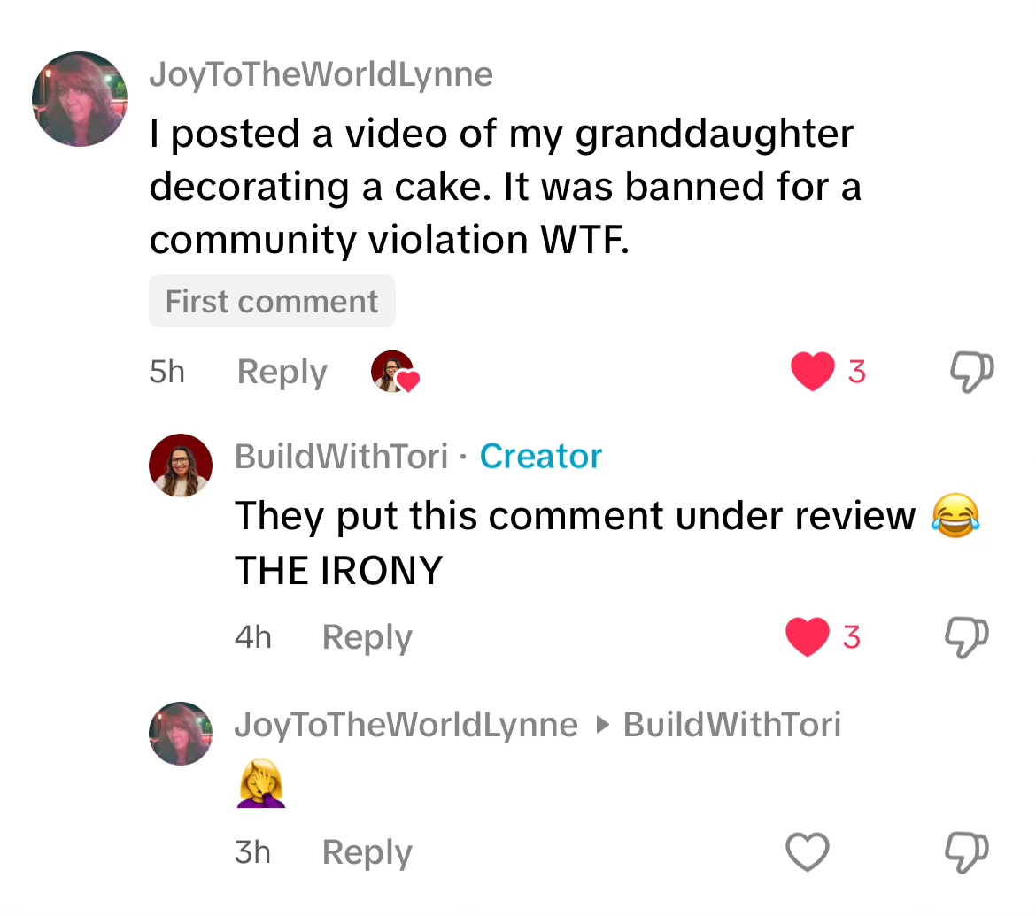Reply to the 3h facepalm comment

[x=367, y=852]
